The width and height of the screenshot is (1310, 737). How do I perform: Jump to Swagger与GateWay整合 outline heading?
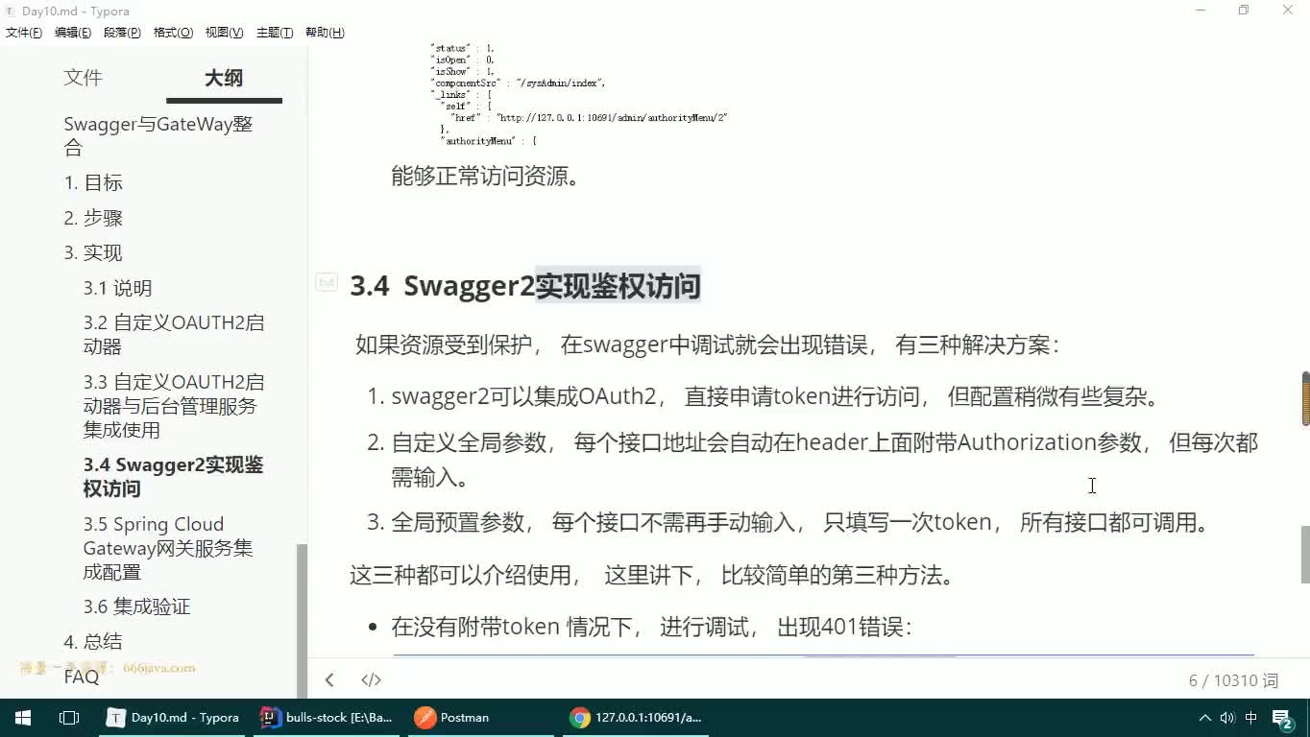[158, 136]
